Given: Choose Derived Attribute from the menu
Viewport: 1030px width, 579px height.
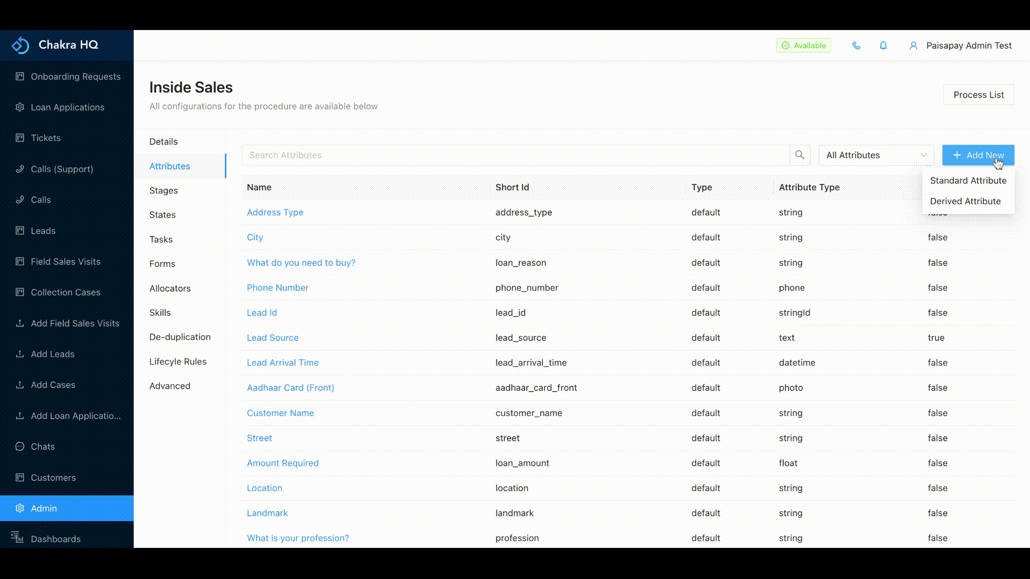Looking at the screenshot, I should pyautogui.click(x=966, y=201).
